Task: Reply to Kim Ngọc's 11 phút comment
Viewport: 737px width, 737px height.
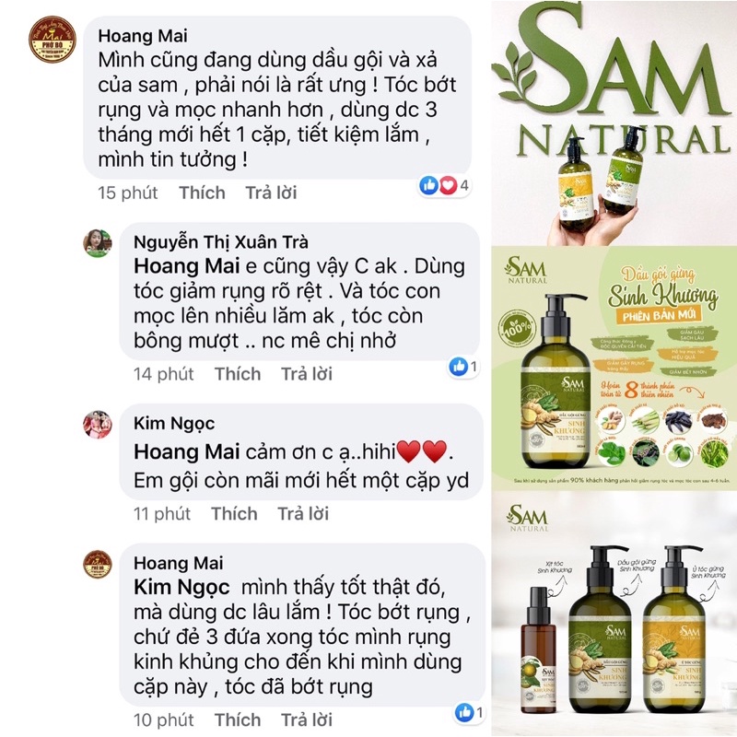Action: click(303, 514)
